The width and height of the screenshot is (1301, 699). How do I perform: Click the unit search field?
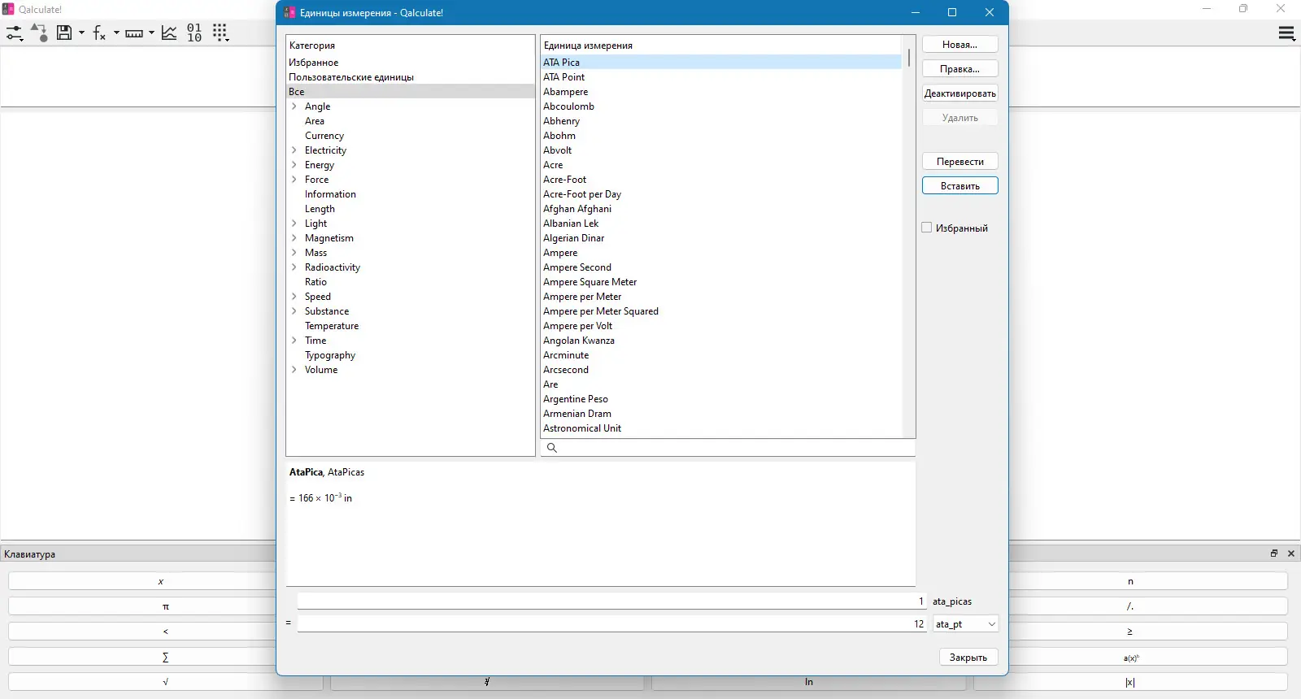tap(728, 448)
